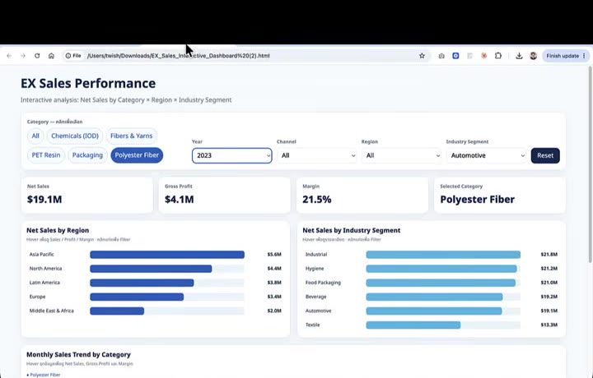Toggle the Polyester Fiber category chip

[137, 155]
